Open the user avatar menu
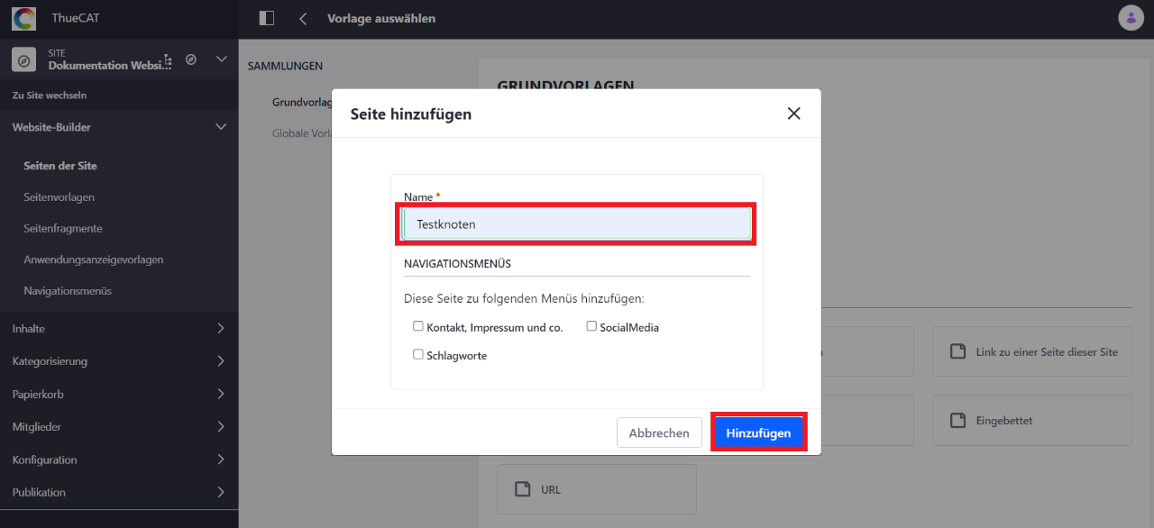 coord(1130,18)
